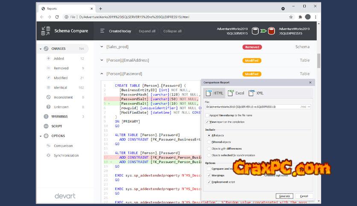Screen dimensions: 357x206
Task: Click the Expand all button
Action: click(x=147, y=31)
